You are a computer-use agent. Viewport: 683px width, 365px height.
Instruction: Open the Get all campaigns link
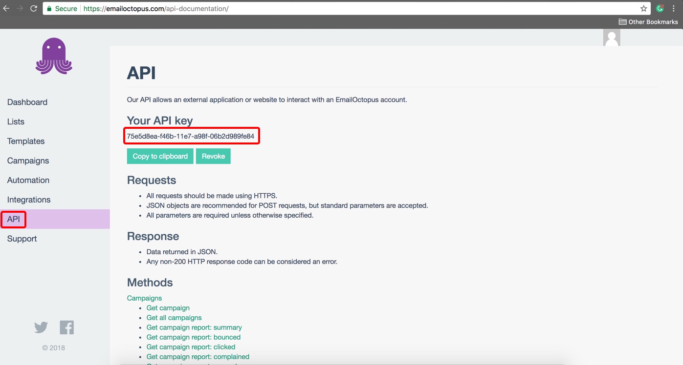tap(174, 318)
